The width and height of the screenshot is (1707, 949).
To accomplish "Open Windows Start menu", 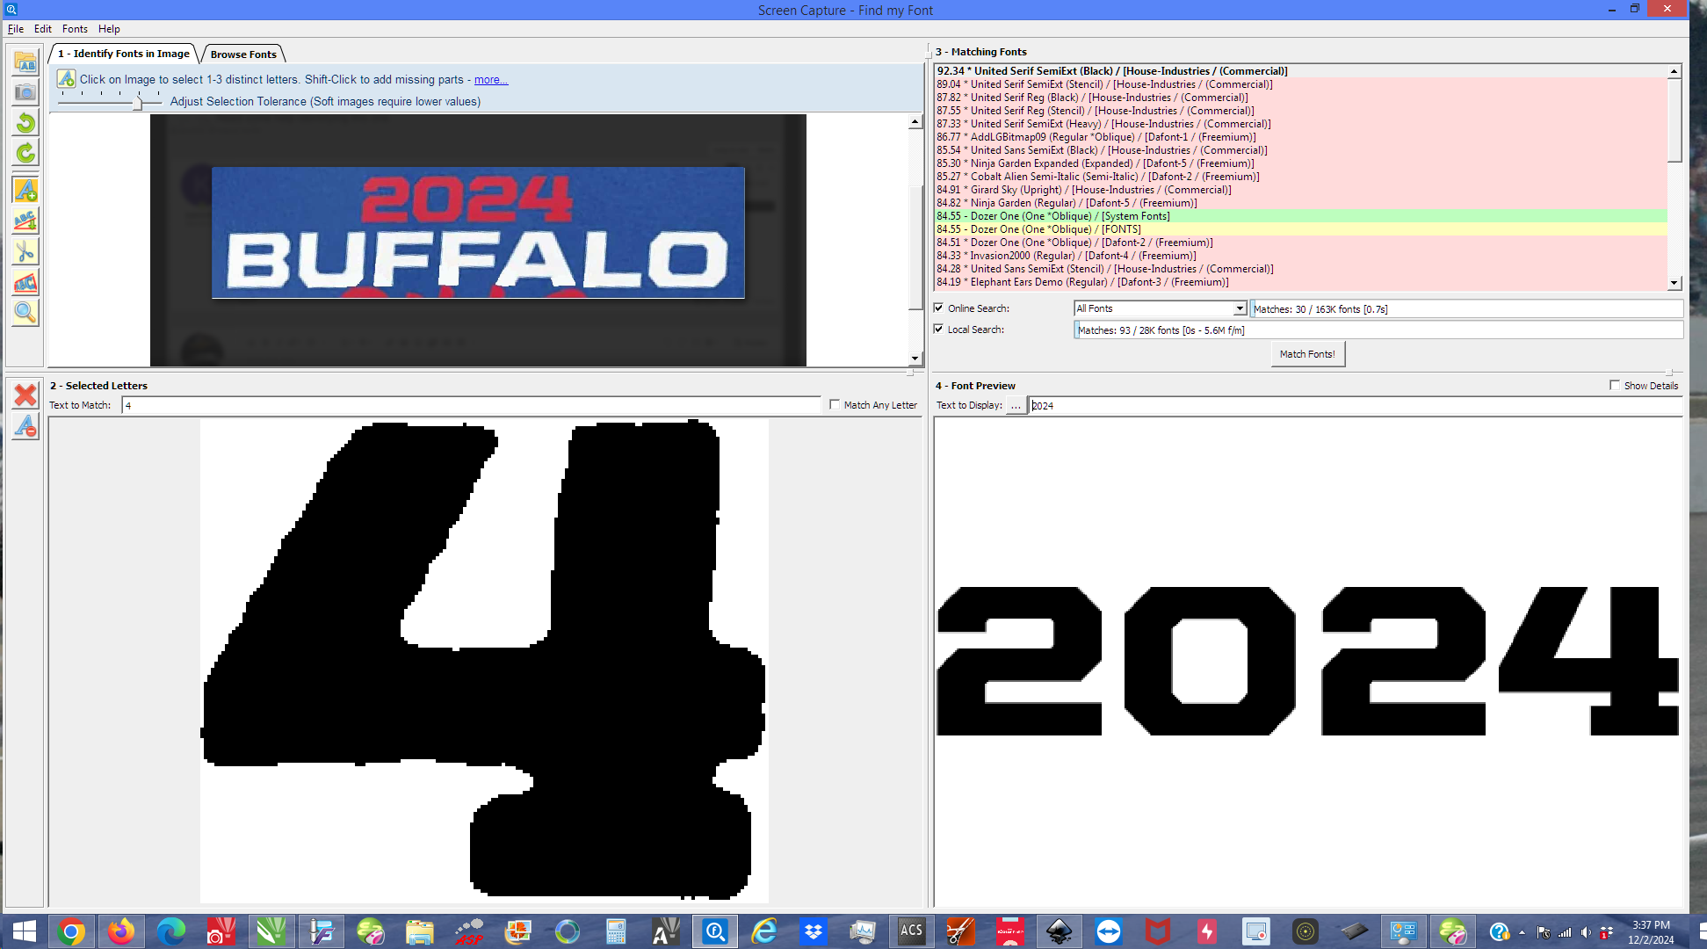I will pos(24,931).
